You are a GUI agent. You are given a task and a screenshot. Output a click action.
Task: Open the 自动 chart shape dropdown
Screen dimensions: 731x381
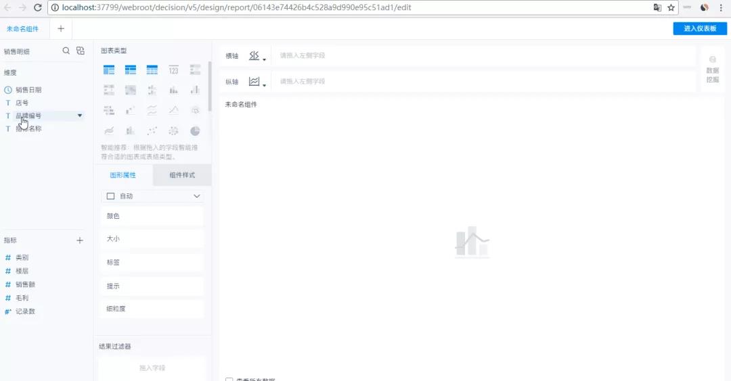pyautogui.click(x=154, y=196)
